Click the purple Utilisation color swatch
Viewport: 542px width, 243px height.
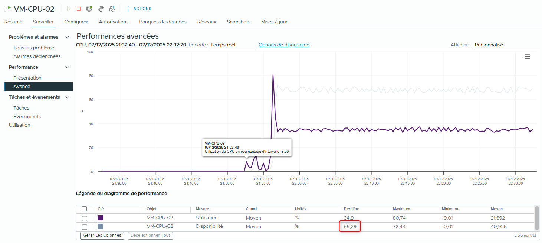[x=101, y=218]
